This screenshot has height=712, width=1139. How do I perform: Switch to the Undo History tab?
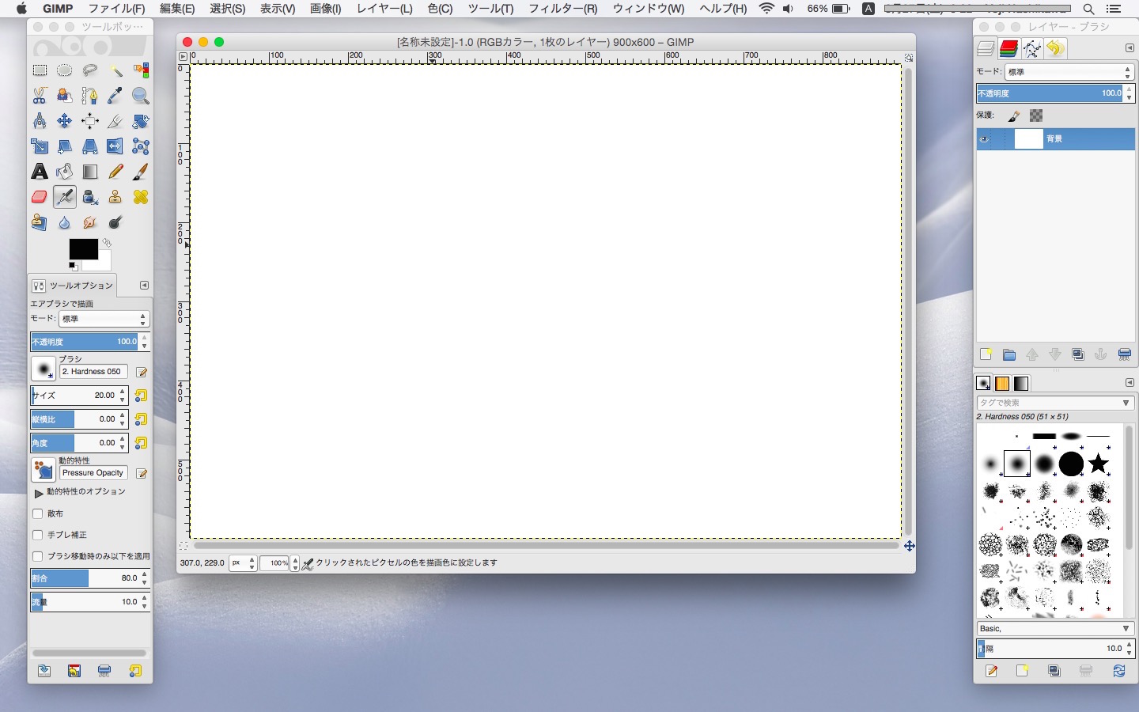(1055, 49)
